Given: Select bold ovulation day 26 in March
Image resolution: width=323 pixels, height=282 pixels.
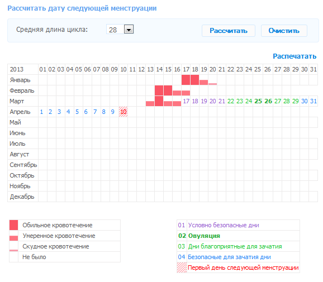Looking at the screenshot, I should (x=268, y=101).
